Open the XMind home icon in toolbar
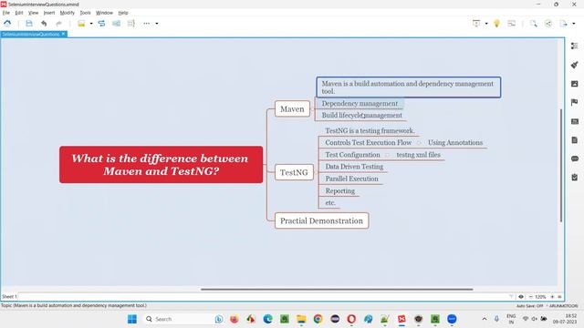584x328 pixels. coord(7,24)
